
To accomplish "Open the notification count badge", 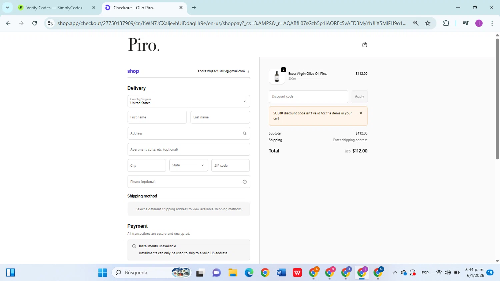I will [x=490, y=273].
